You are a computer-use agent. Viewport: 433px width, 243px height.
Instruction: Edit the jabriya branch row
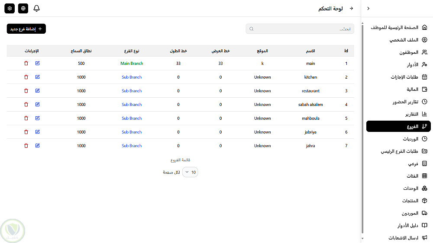coord(38,132)
